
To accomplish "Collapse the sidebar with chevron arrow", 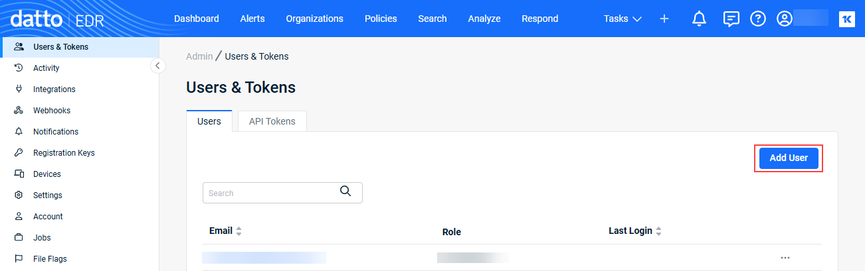I will click(158, 66).
